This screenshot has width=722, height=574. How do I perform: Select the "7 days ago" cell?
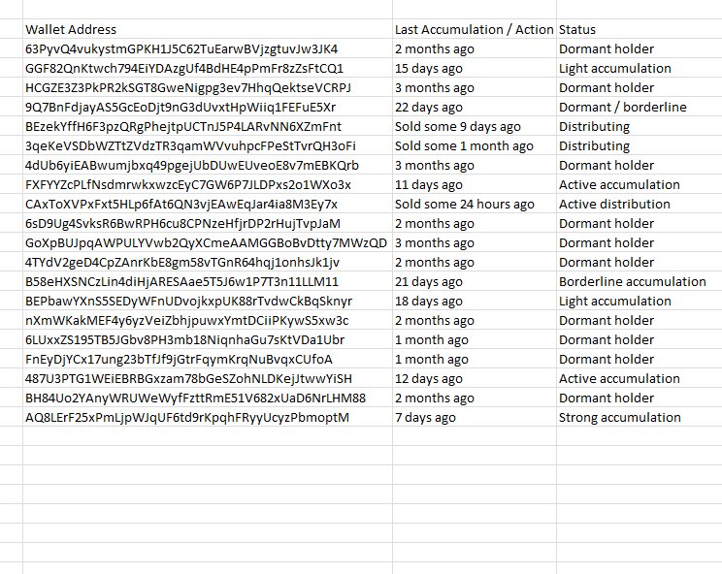425,418
